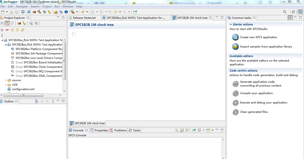Click the ST logo icon in main toolbar
The image size is (304, 159).
click(29, 12)
